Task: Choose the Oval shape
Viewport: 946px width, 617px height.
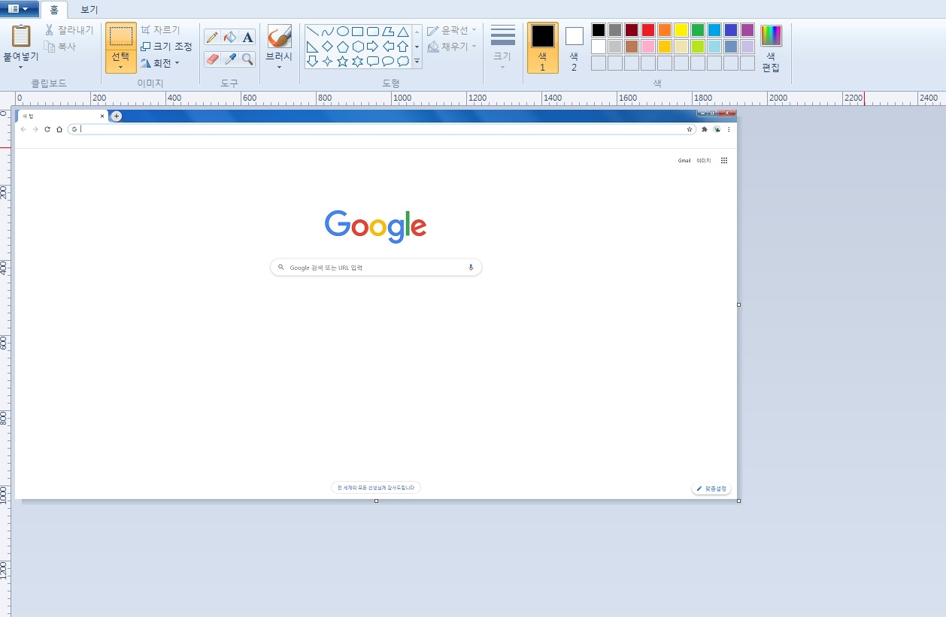Action: coord(342,32)
